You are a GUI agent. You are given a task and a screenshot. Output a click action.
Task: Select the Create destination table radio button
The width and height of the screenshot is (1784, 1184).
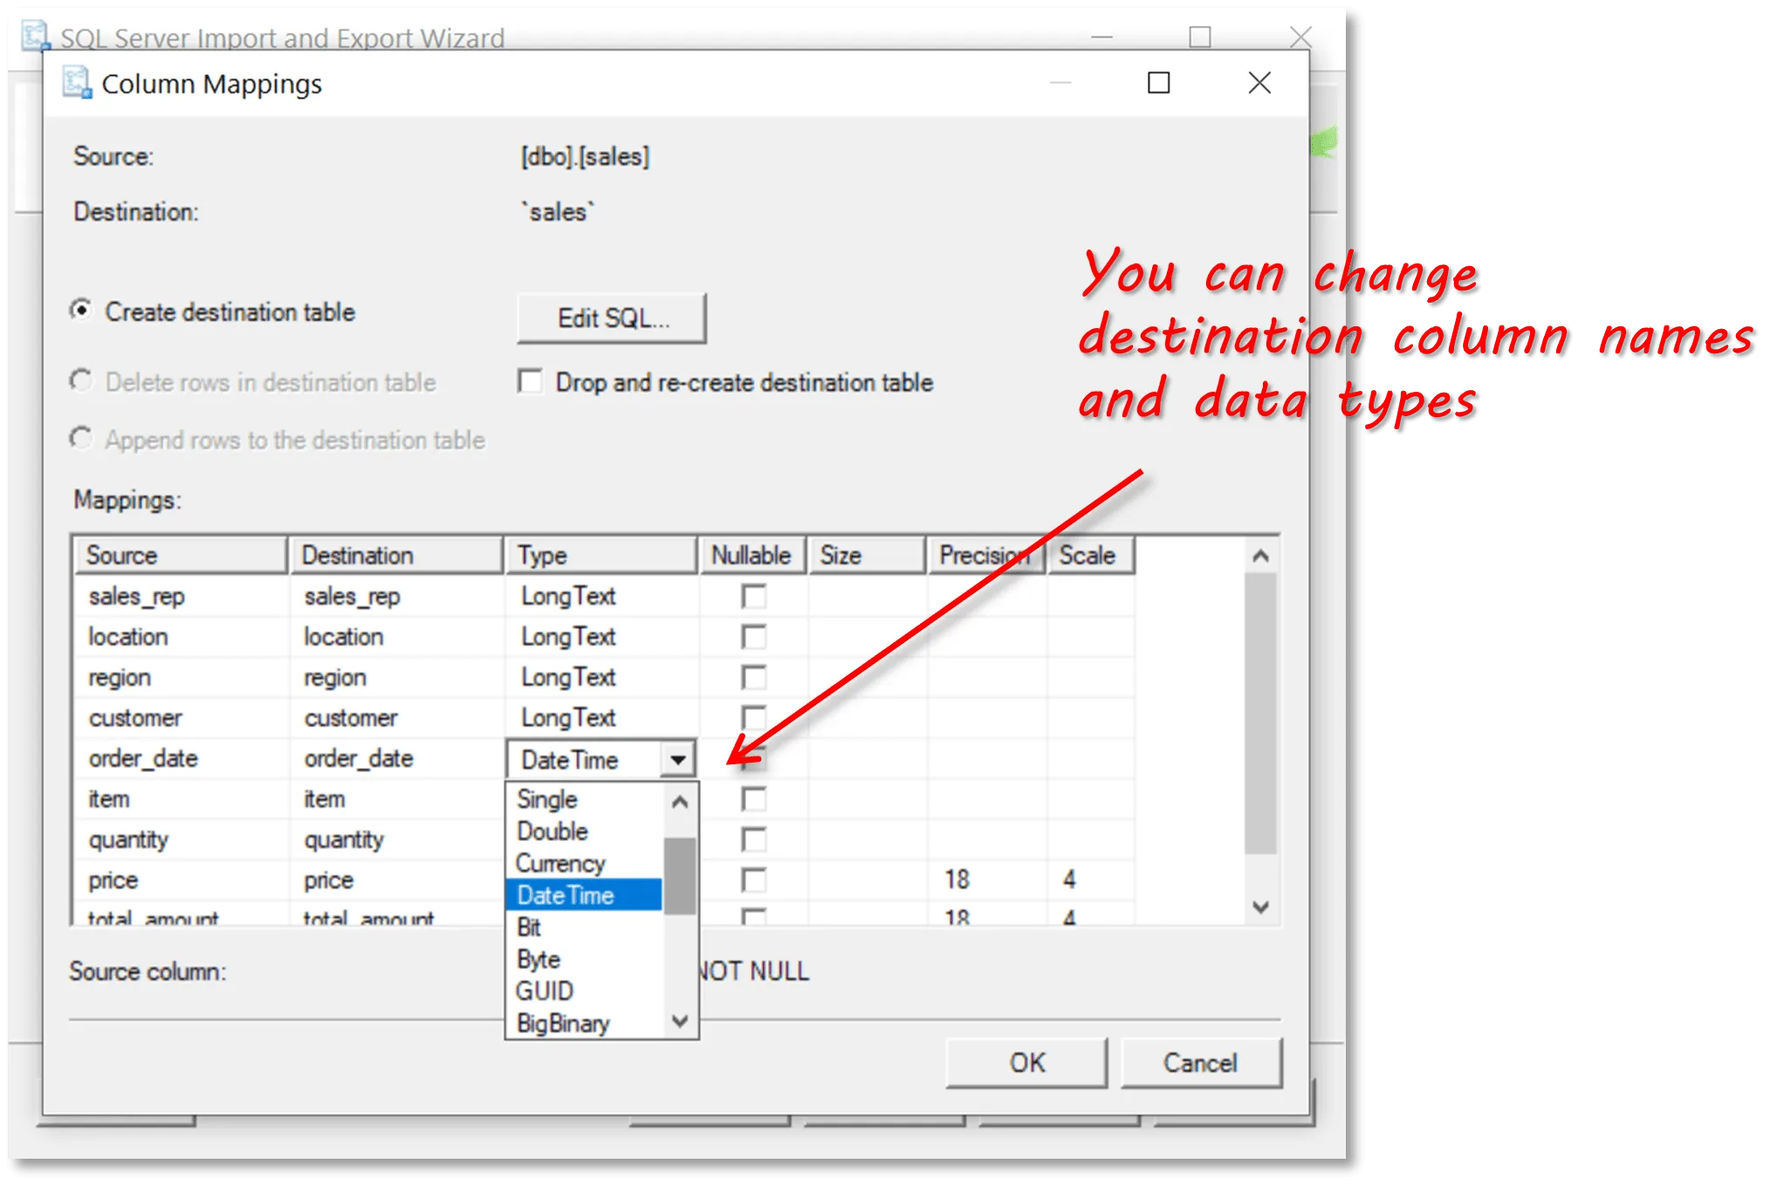81,311
